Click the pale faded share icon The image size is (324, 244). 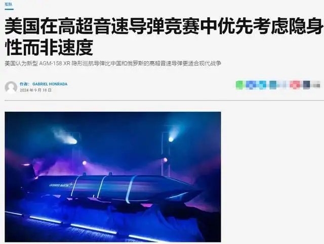tap(282, 85)
